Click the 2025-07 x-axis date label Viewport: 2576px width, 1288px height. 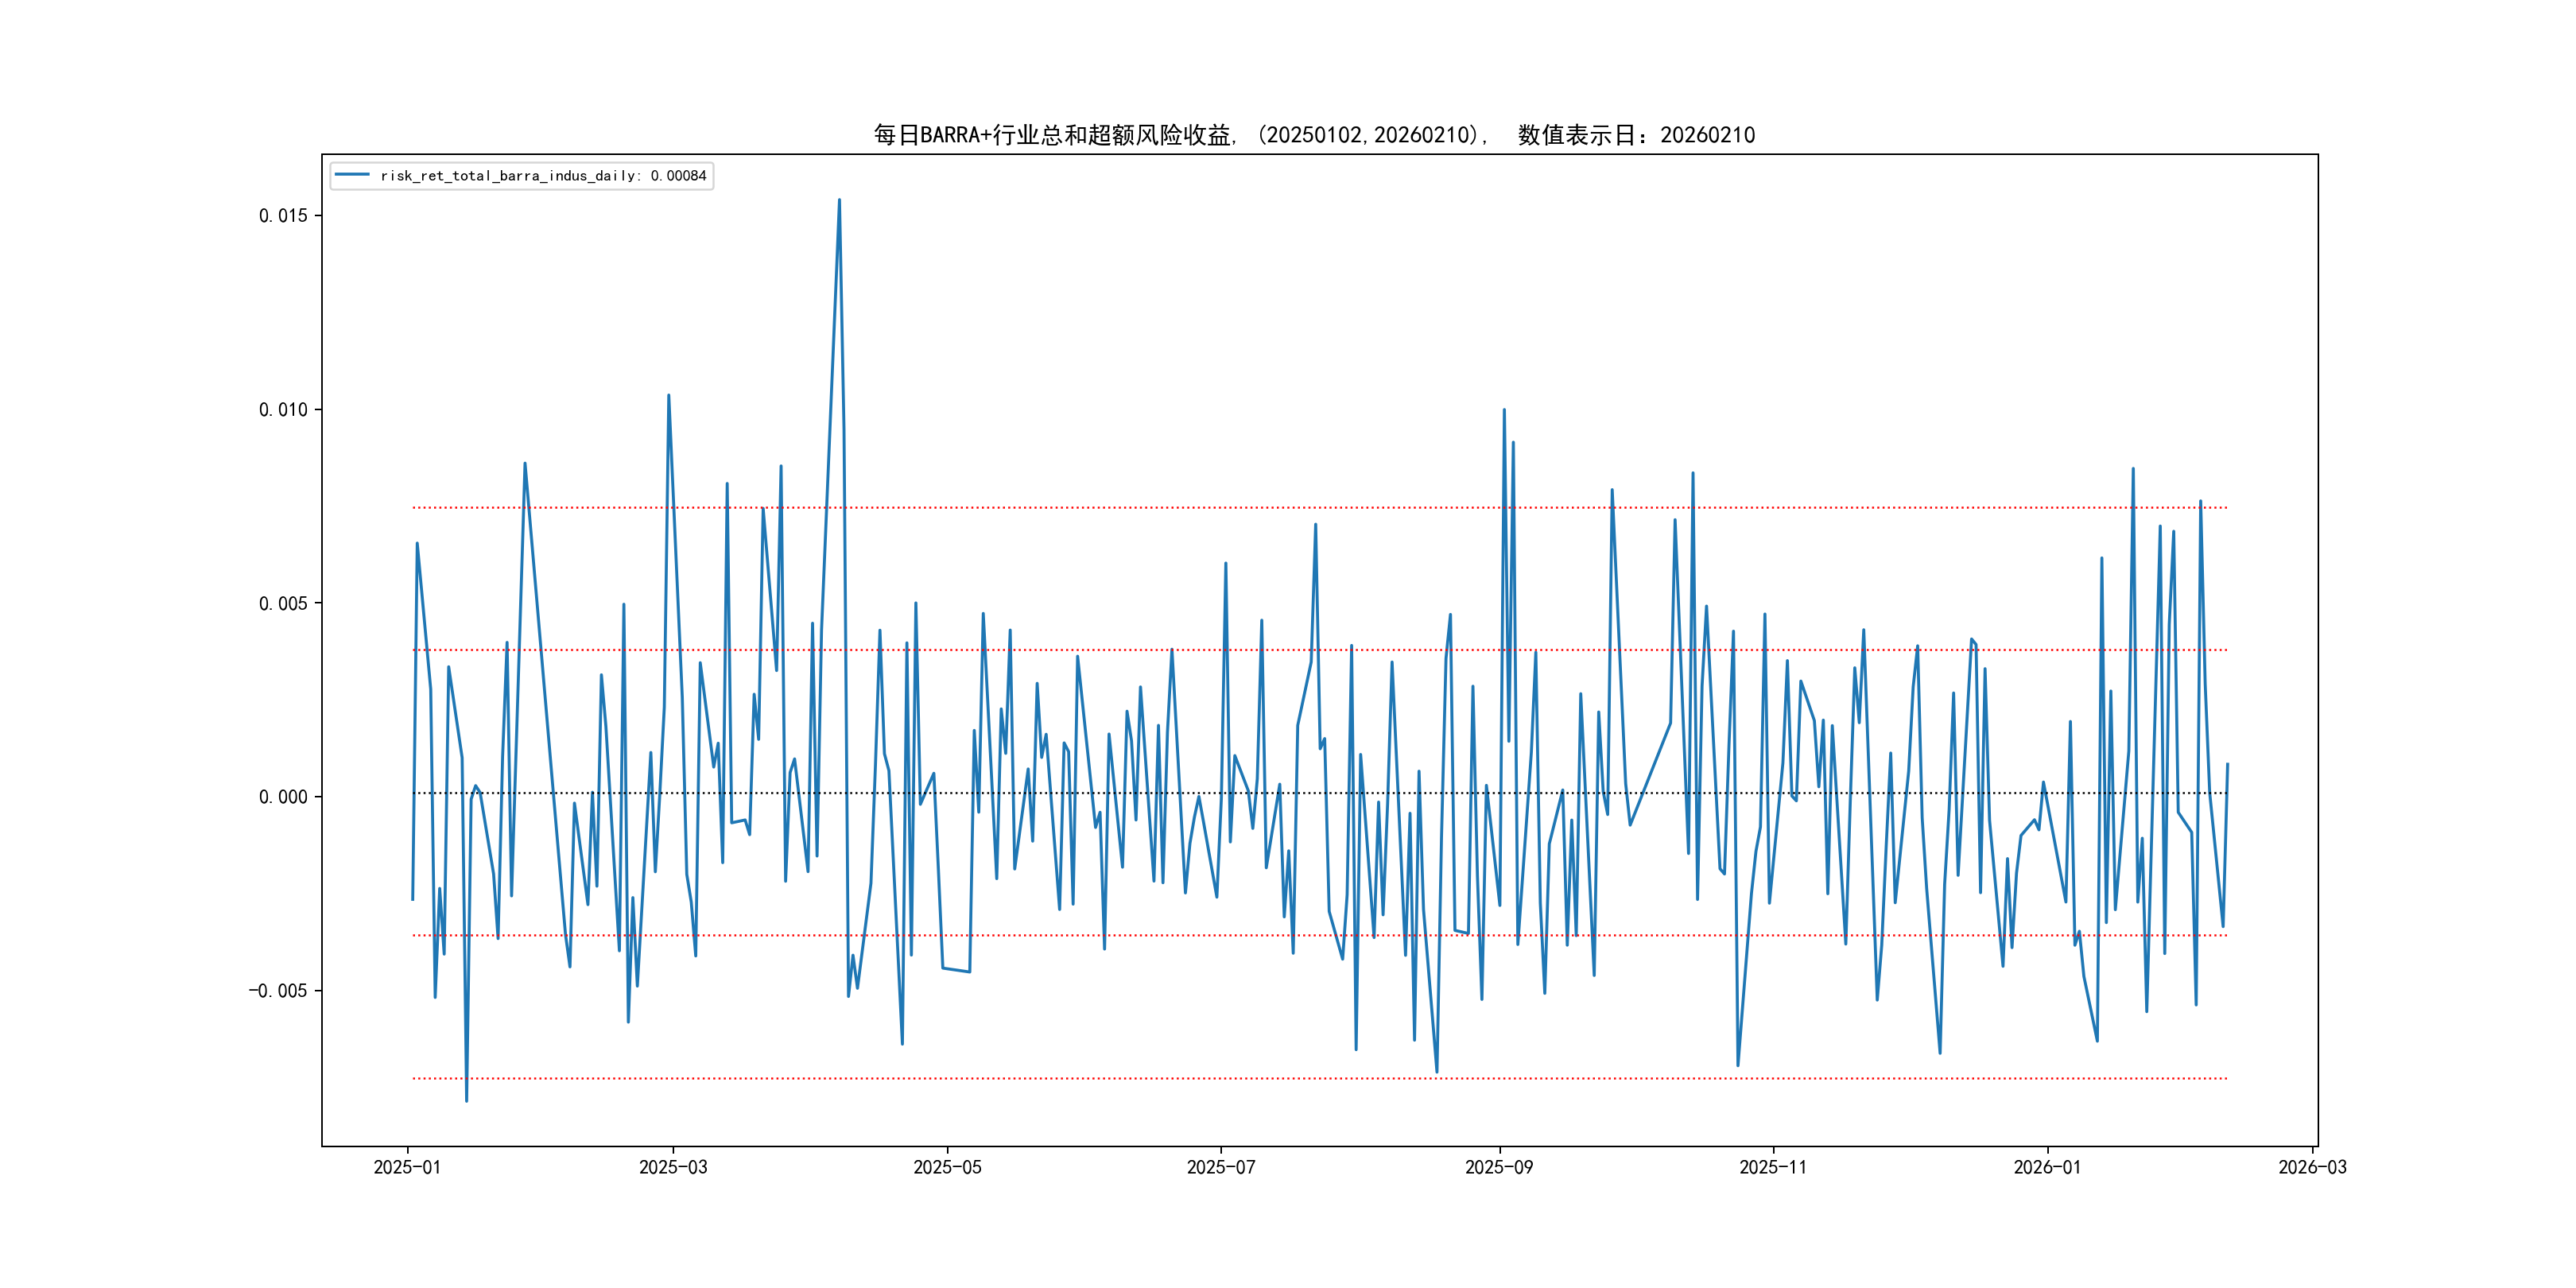coord(1220,1167)
